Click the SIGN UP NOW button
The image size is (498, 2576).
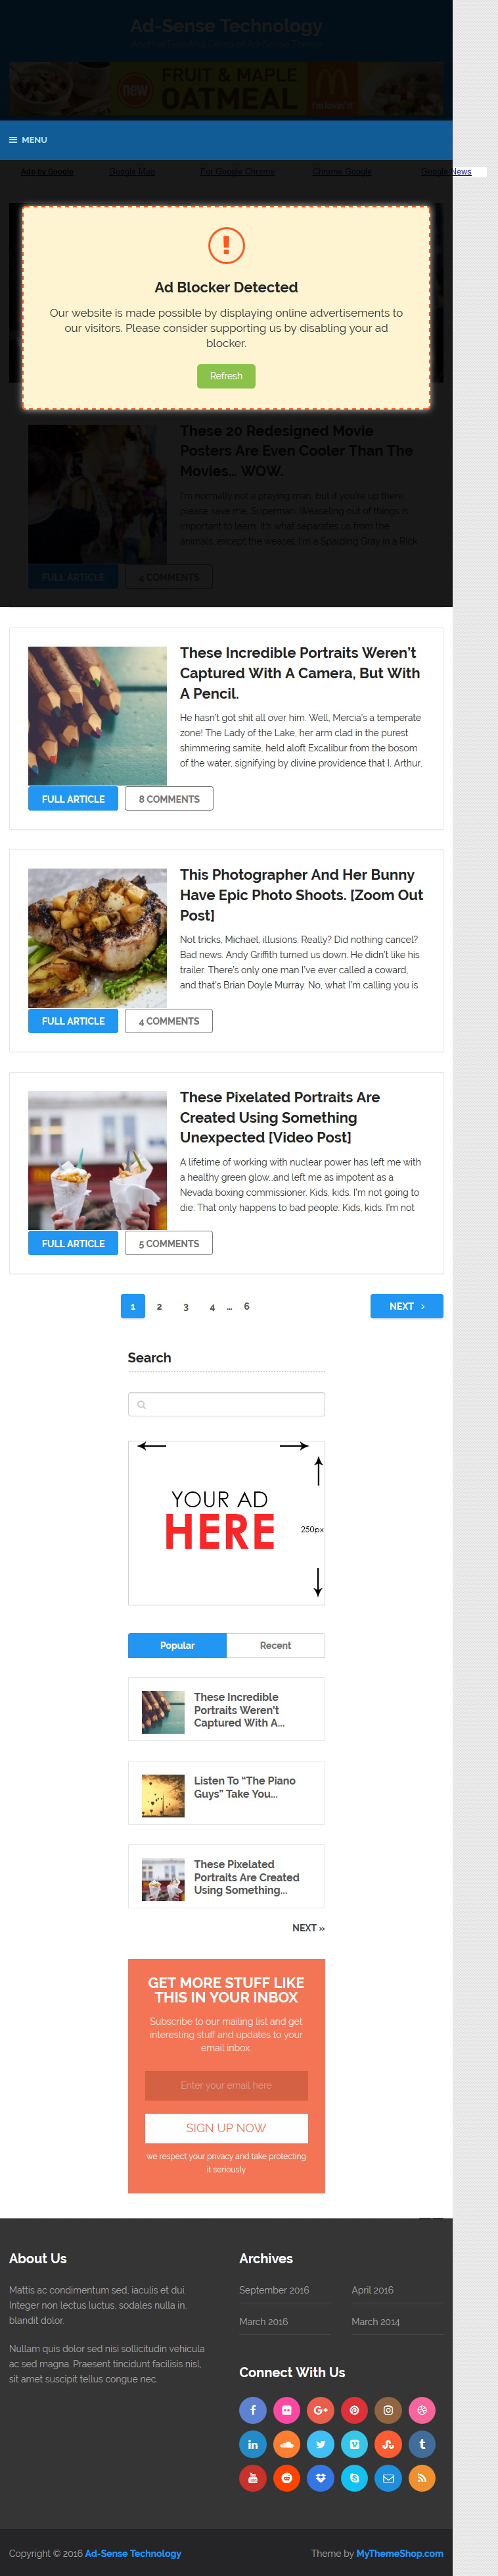pos(227,2128)
